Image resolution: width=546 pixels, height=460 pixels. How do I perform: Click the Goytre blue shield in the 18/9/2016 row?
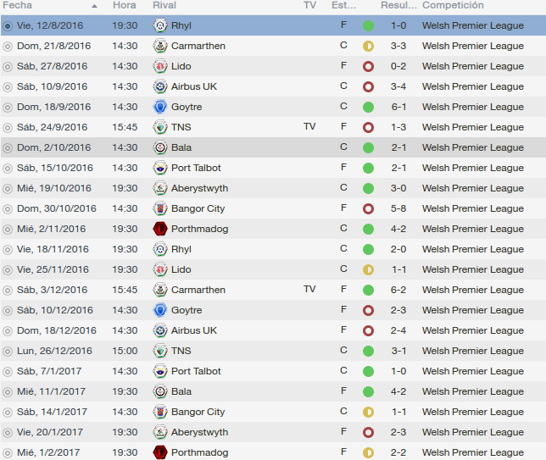point(160,107)
